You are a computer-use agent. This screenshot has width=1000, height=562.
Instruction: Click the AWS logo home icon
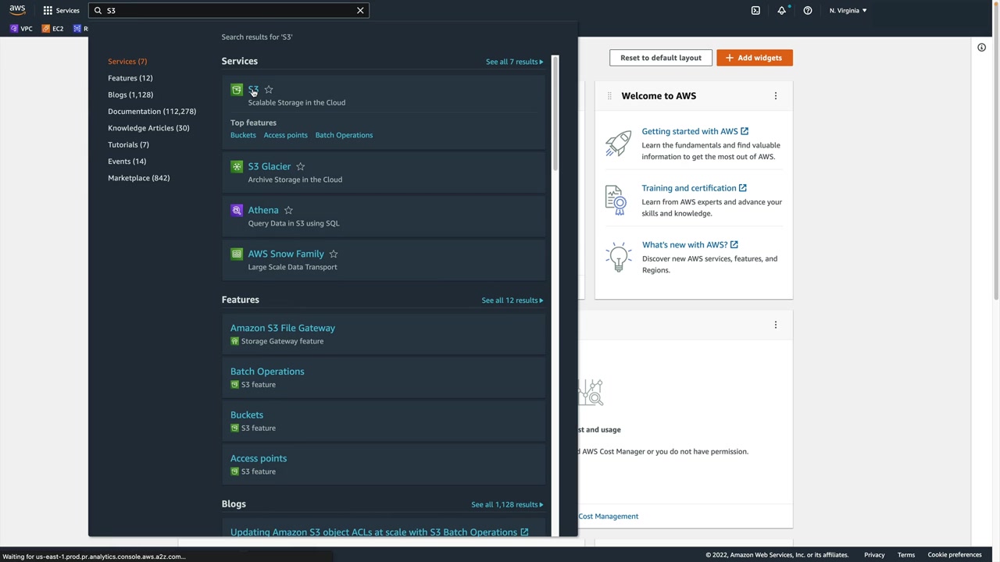pos(17,10)
